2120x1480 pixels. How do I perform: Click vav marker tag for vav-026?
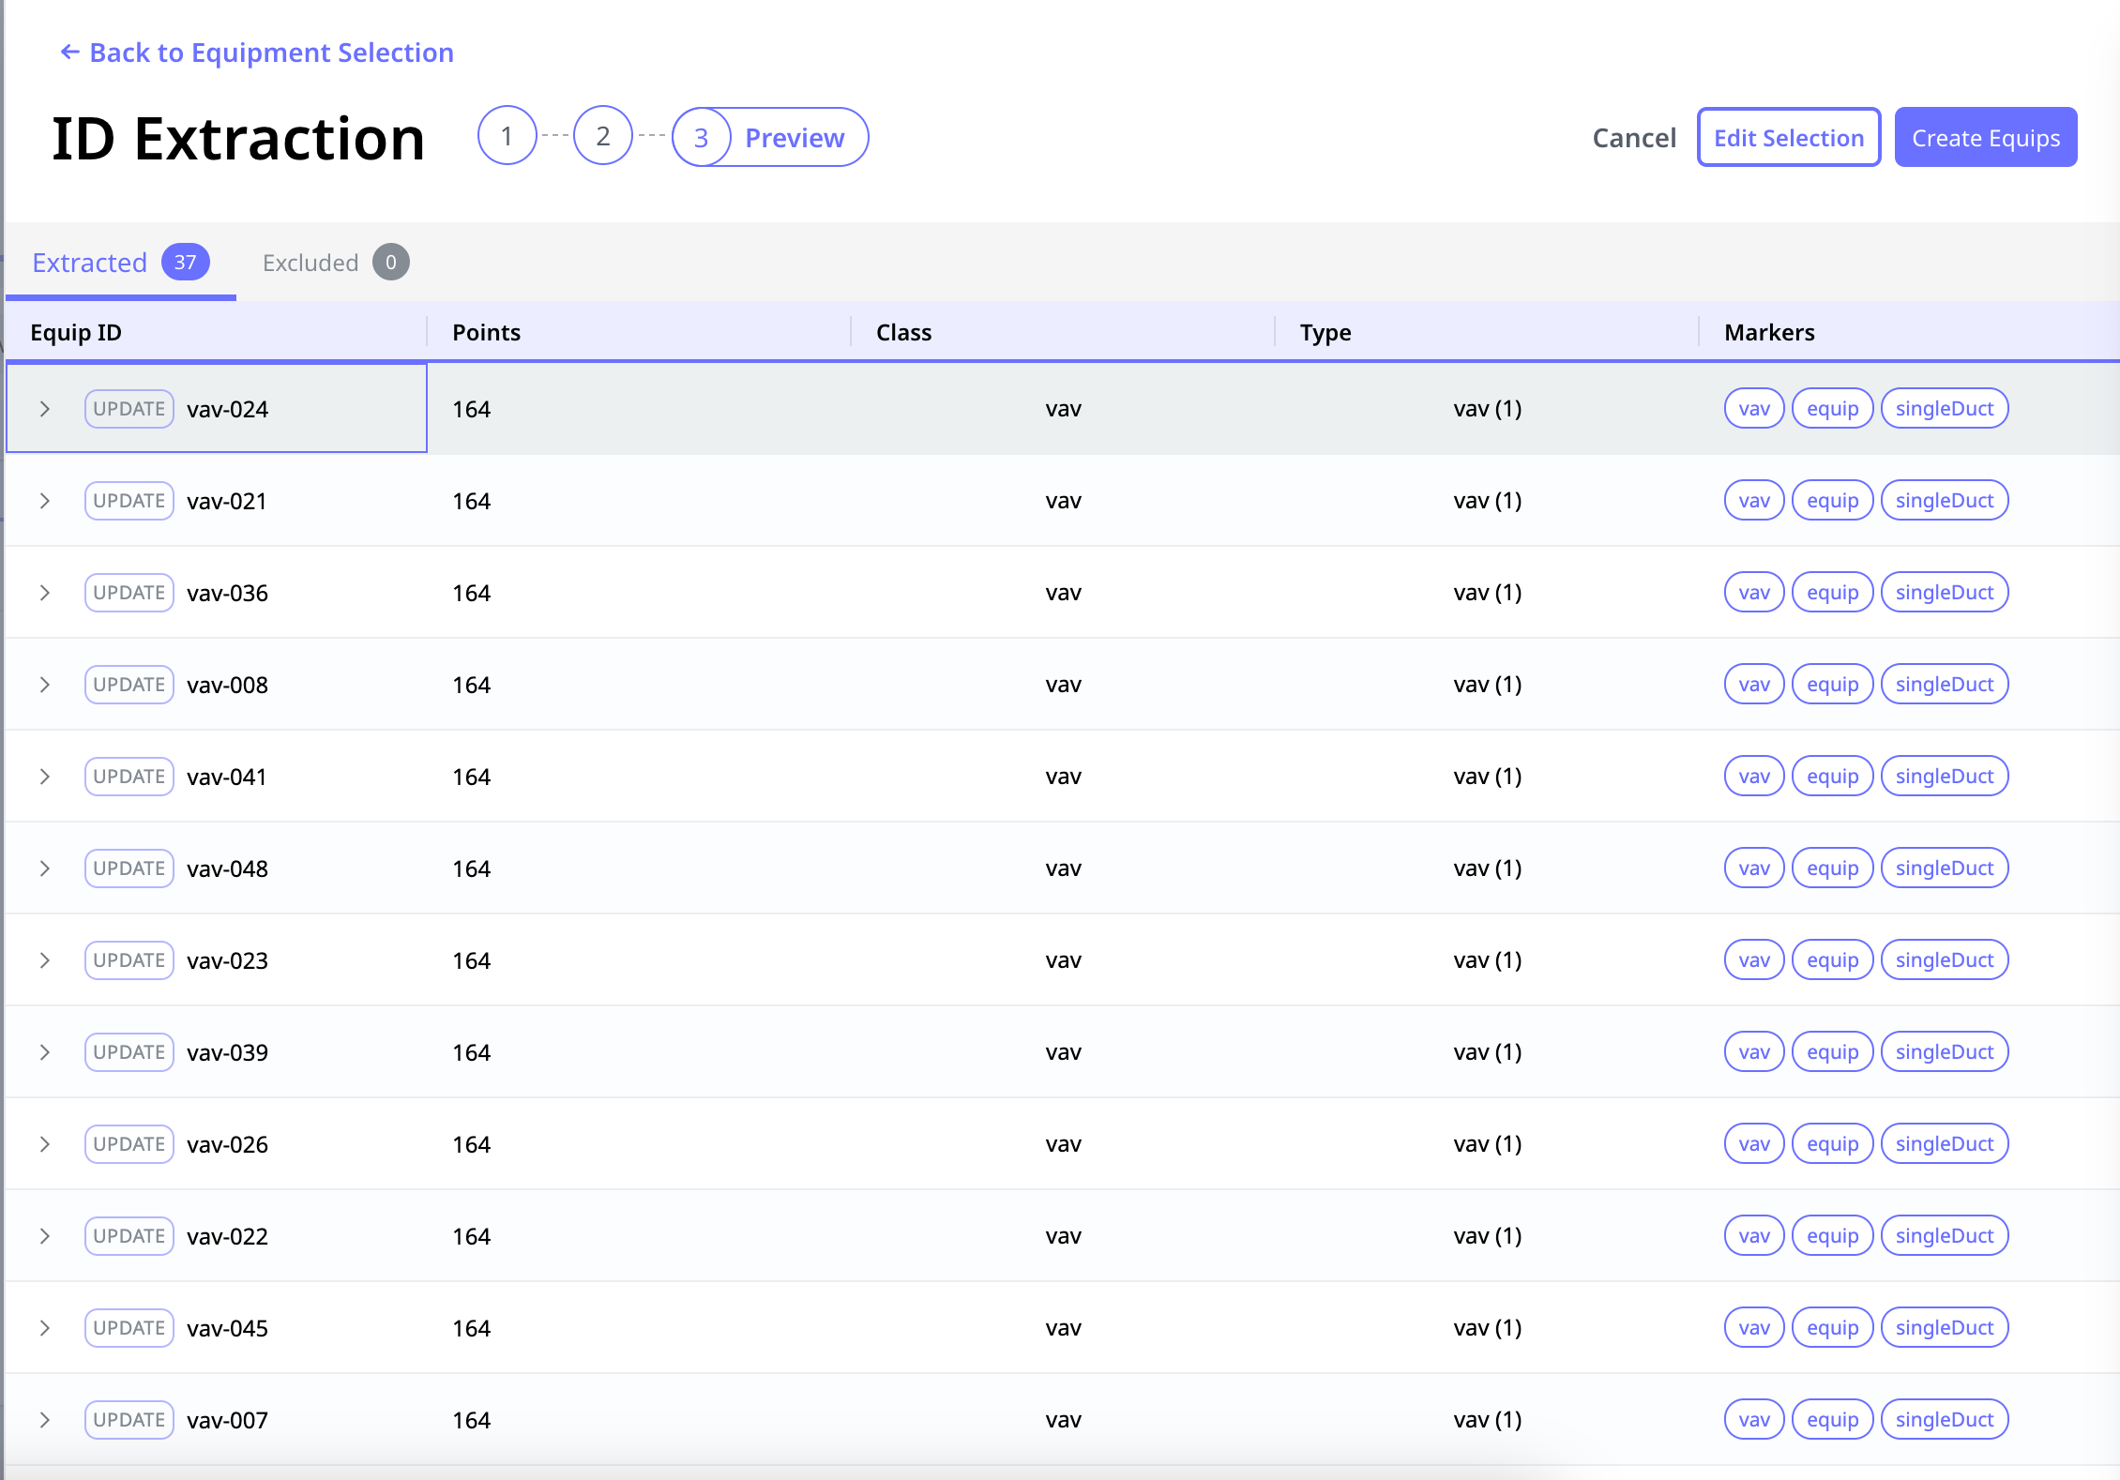tap(1753, 1144)
